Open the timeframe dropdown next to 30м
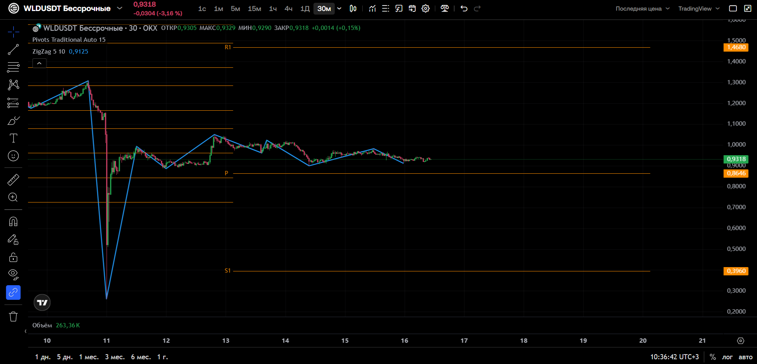Viewport: 757px width, 364px height. (339, 9)
